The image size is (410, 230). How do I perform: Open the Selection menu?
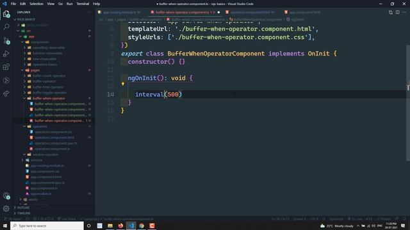point(37,4)
